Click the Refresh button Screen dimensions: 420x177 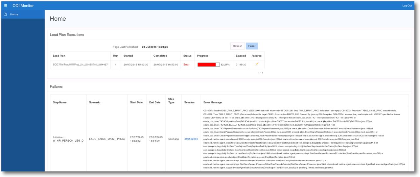click(237, 46)
